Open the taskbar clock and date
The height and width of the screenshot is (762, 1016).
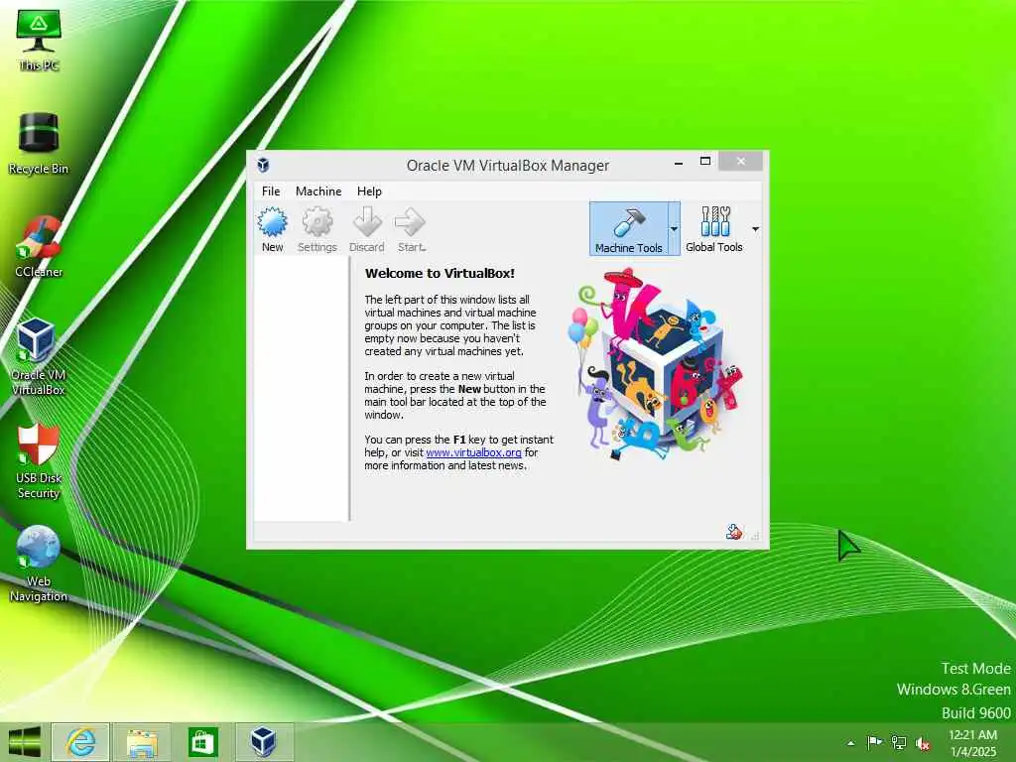click(972, 743)
